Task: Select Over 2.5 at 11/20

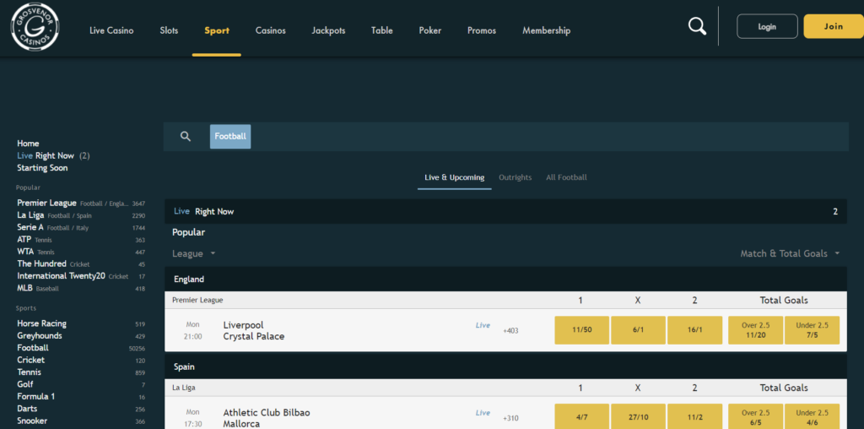Action: [755, 330]
